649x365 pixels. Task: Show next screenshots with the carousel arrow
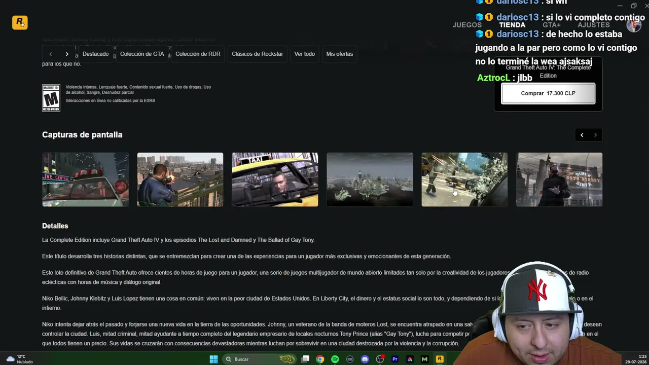596,135
